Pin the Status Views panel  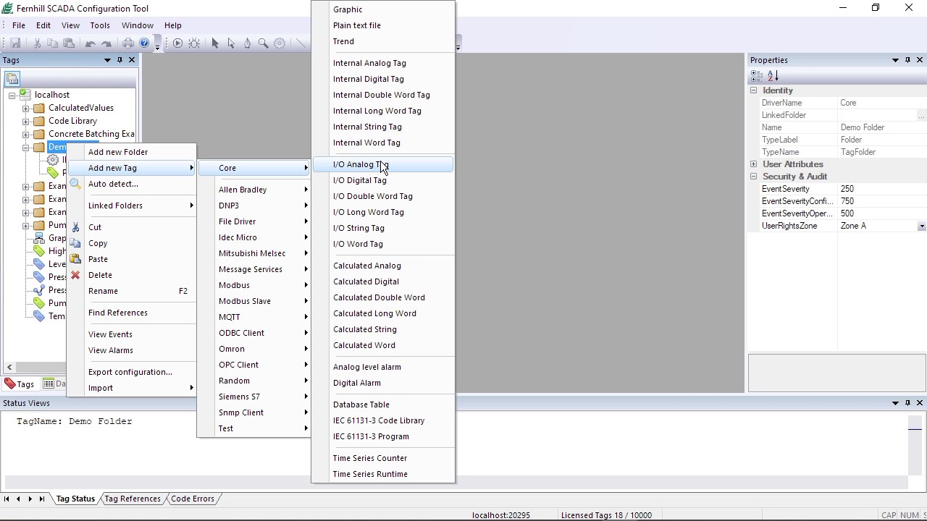pos(907,403)
